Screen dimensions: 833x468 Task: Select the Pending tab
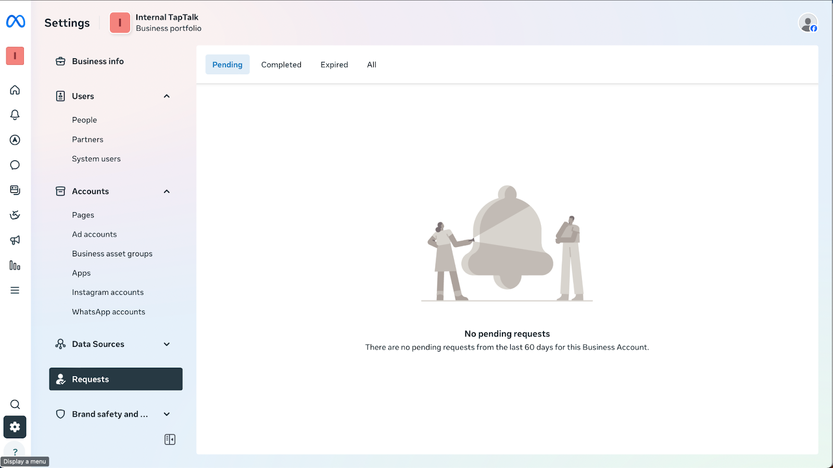(x=228, y=64)
